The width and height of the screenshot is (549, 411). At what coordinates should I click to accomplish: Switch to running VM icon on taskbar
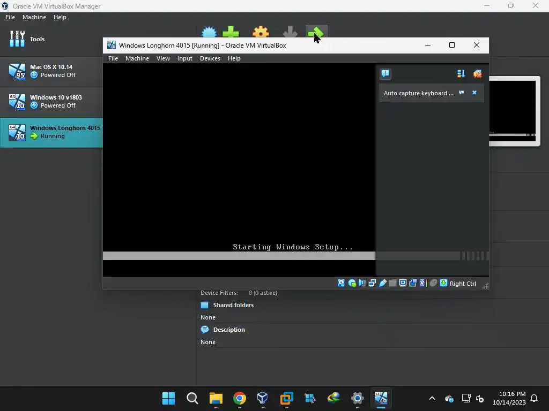[x=381, y=398]
